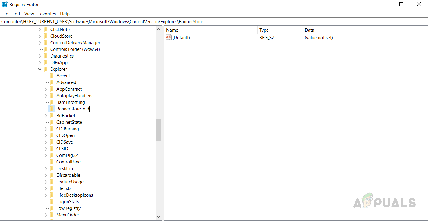Click the ComDlg32 folder icon
Image resolution: width=428 pixels, height=221 pixels.
pos(52,155)
